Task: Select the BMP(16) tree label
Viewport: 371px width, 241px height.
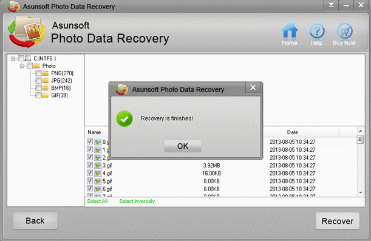Action: tap(61, 88)
